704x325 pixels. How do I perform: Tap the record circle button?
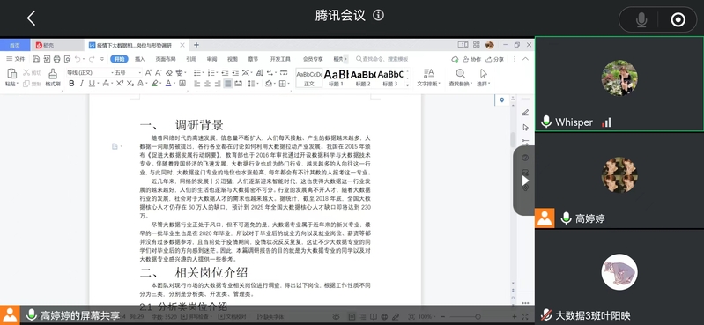pos(678,19)
